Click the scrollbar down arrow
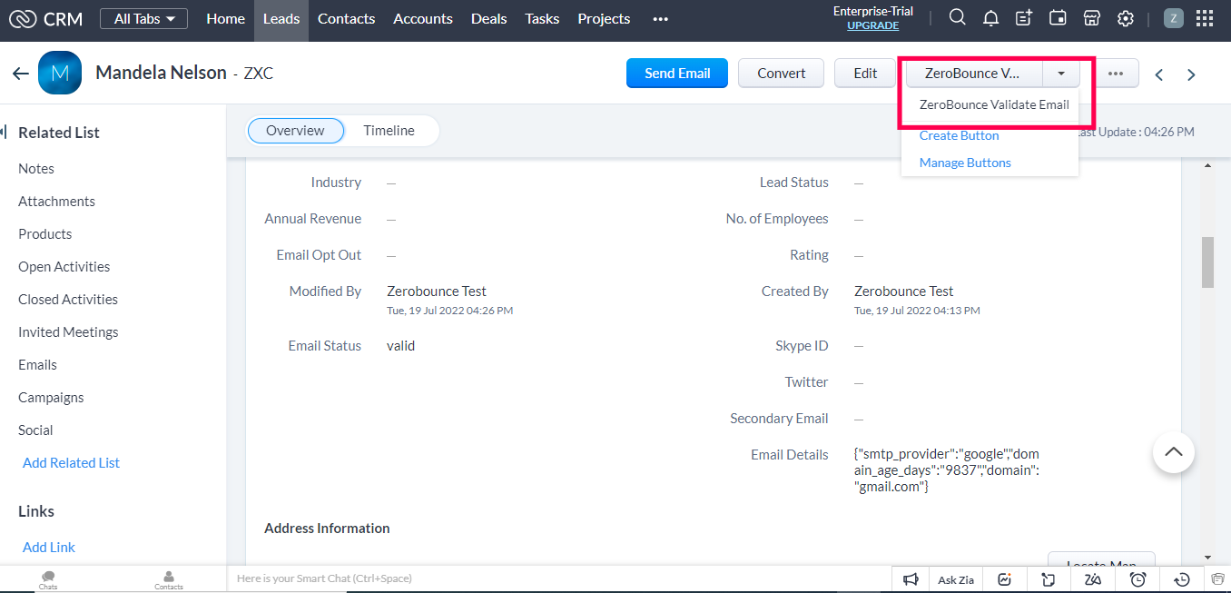This screenshot has height=593, width=1231. pyautogui.click(x=1207, y=557)
